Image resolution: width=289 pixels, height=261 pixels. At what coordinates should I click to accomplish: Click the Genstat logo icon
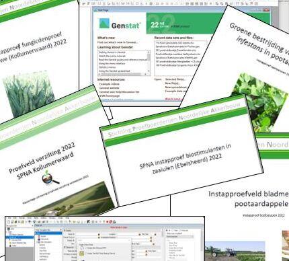point(104,24)
